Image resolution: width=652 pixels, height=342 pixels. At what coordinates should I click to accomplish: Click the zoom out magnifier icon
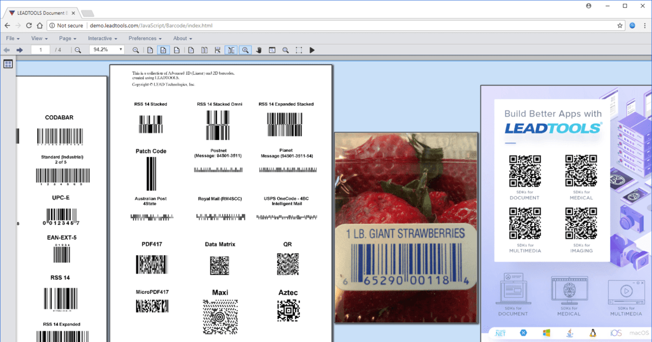coord(78,50)
